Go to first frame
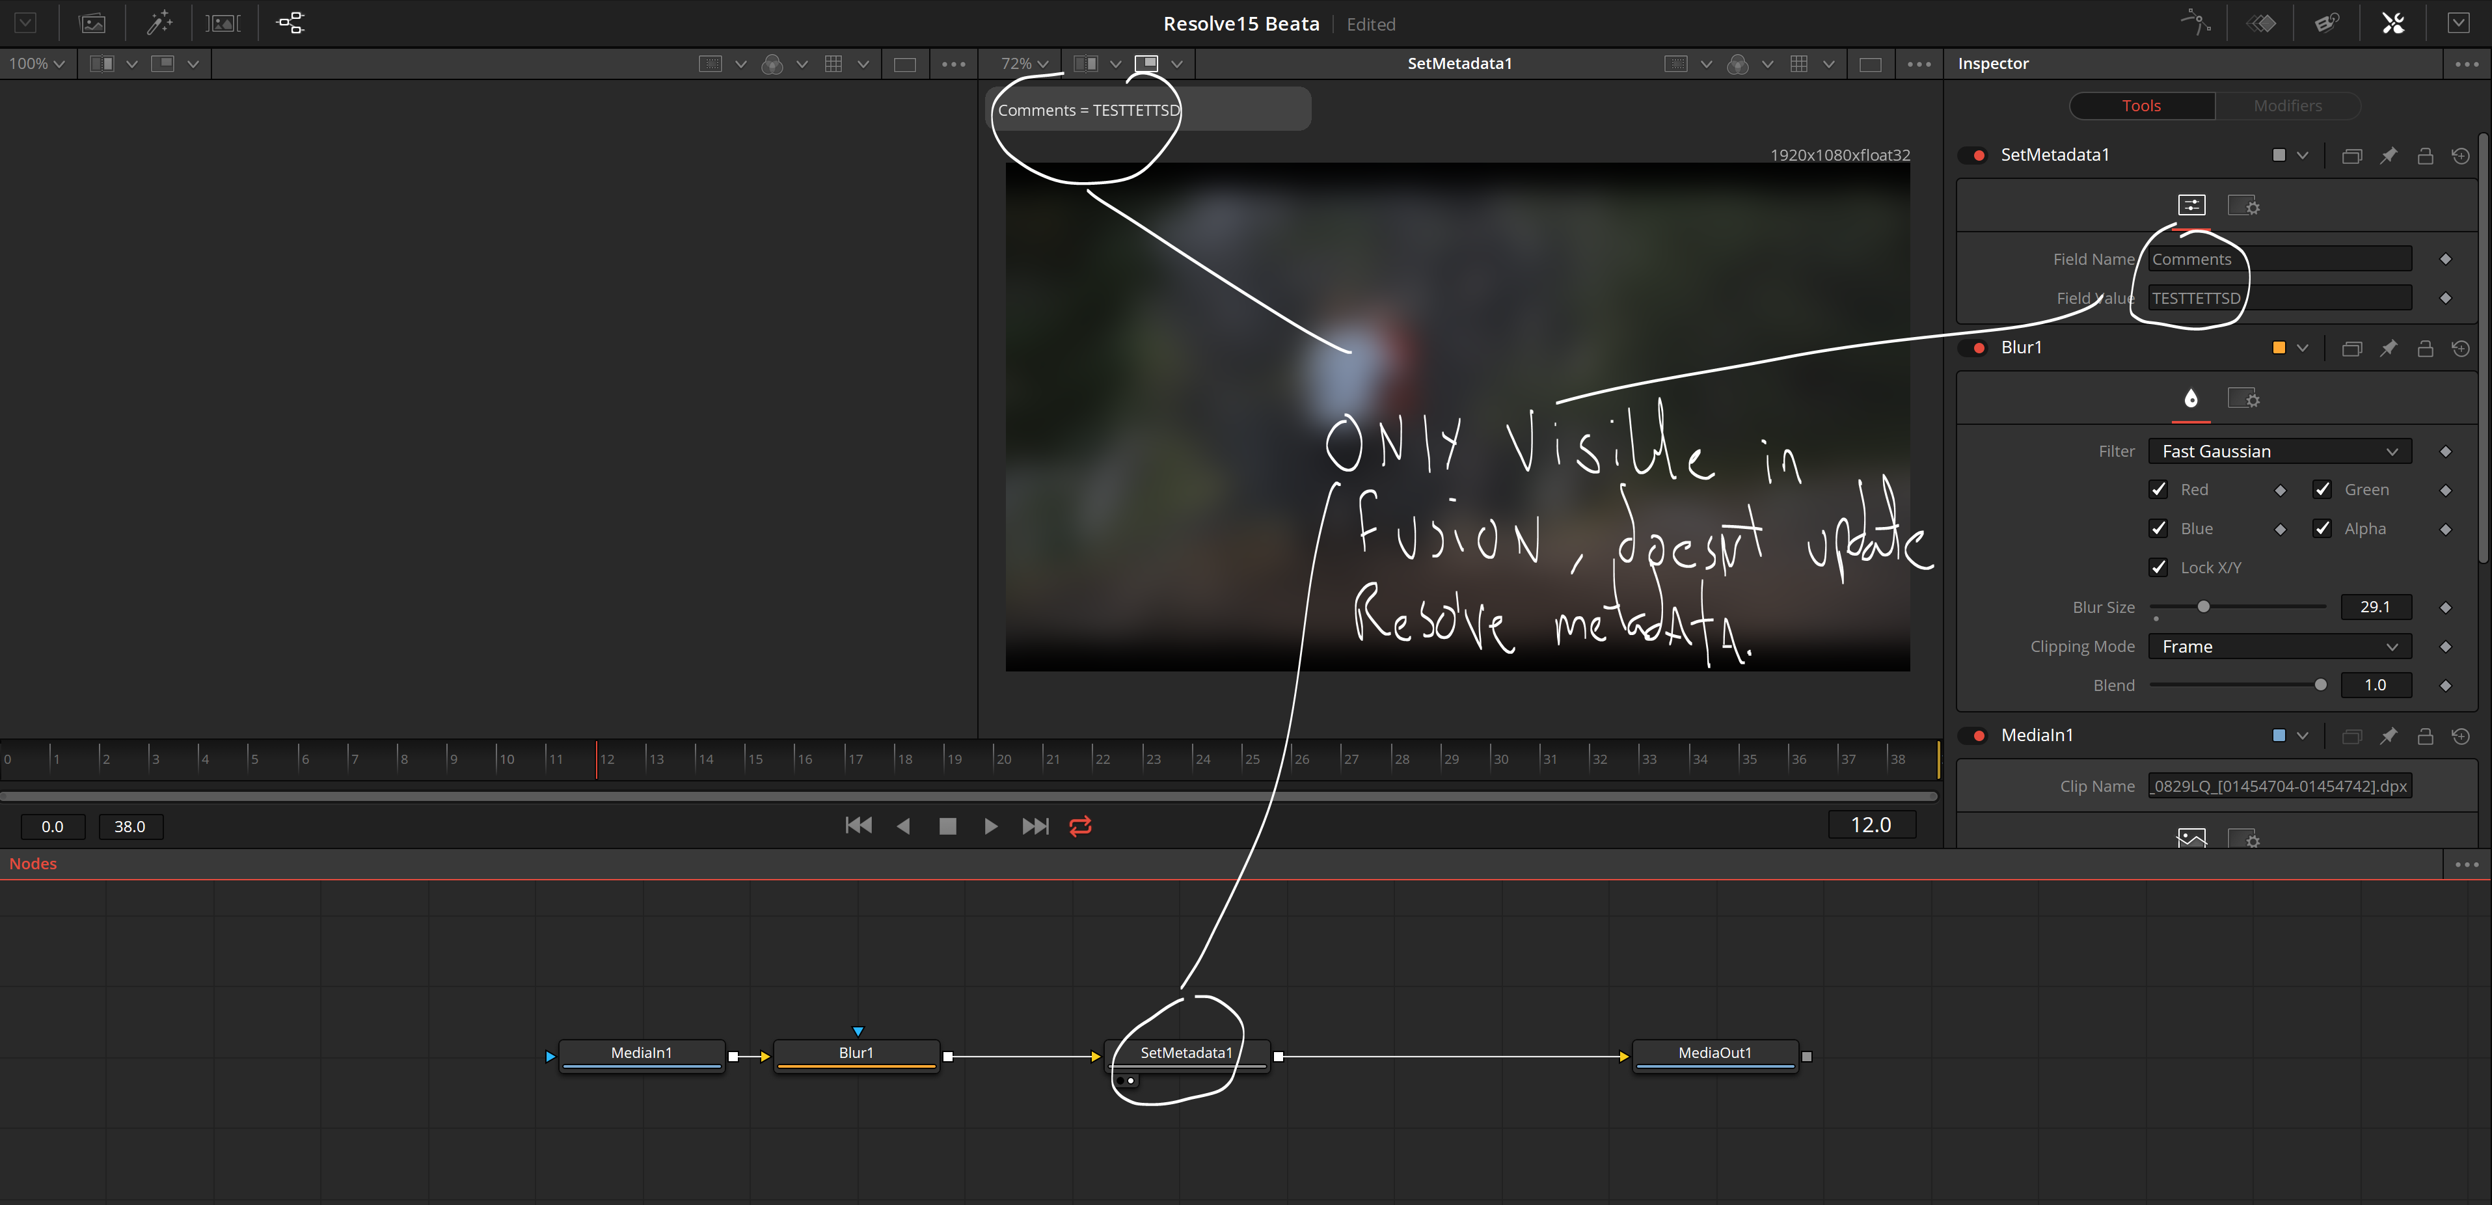 point(858,826)
